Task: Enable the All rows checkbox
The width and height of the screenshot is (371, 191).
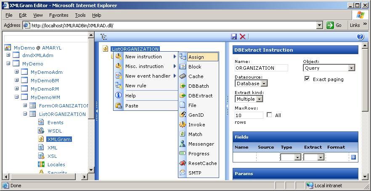Action: [x=269, y=115]
